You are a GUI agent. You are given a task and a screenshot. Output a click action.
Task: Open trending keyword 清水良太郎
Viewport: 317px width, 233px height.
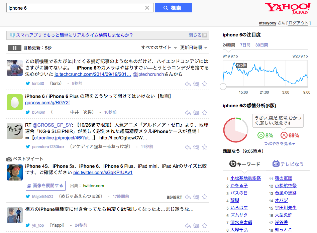point(241,223)
